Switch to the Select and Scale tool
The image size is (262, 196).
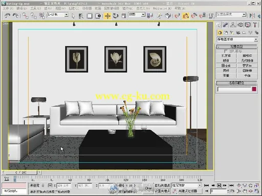(x=124, y=16)
